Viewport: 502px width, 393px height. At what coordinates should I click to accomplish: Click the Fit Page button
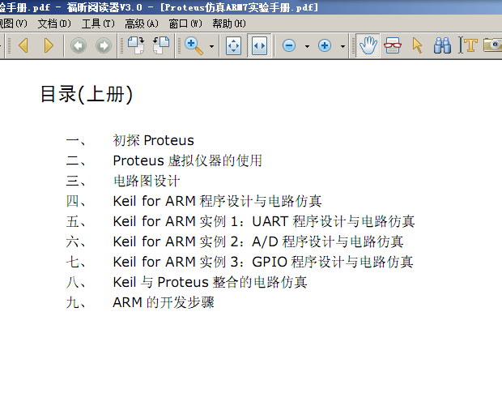point(233,46)
